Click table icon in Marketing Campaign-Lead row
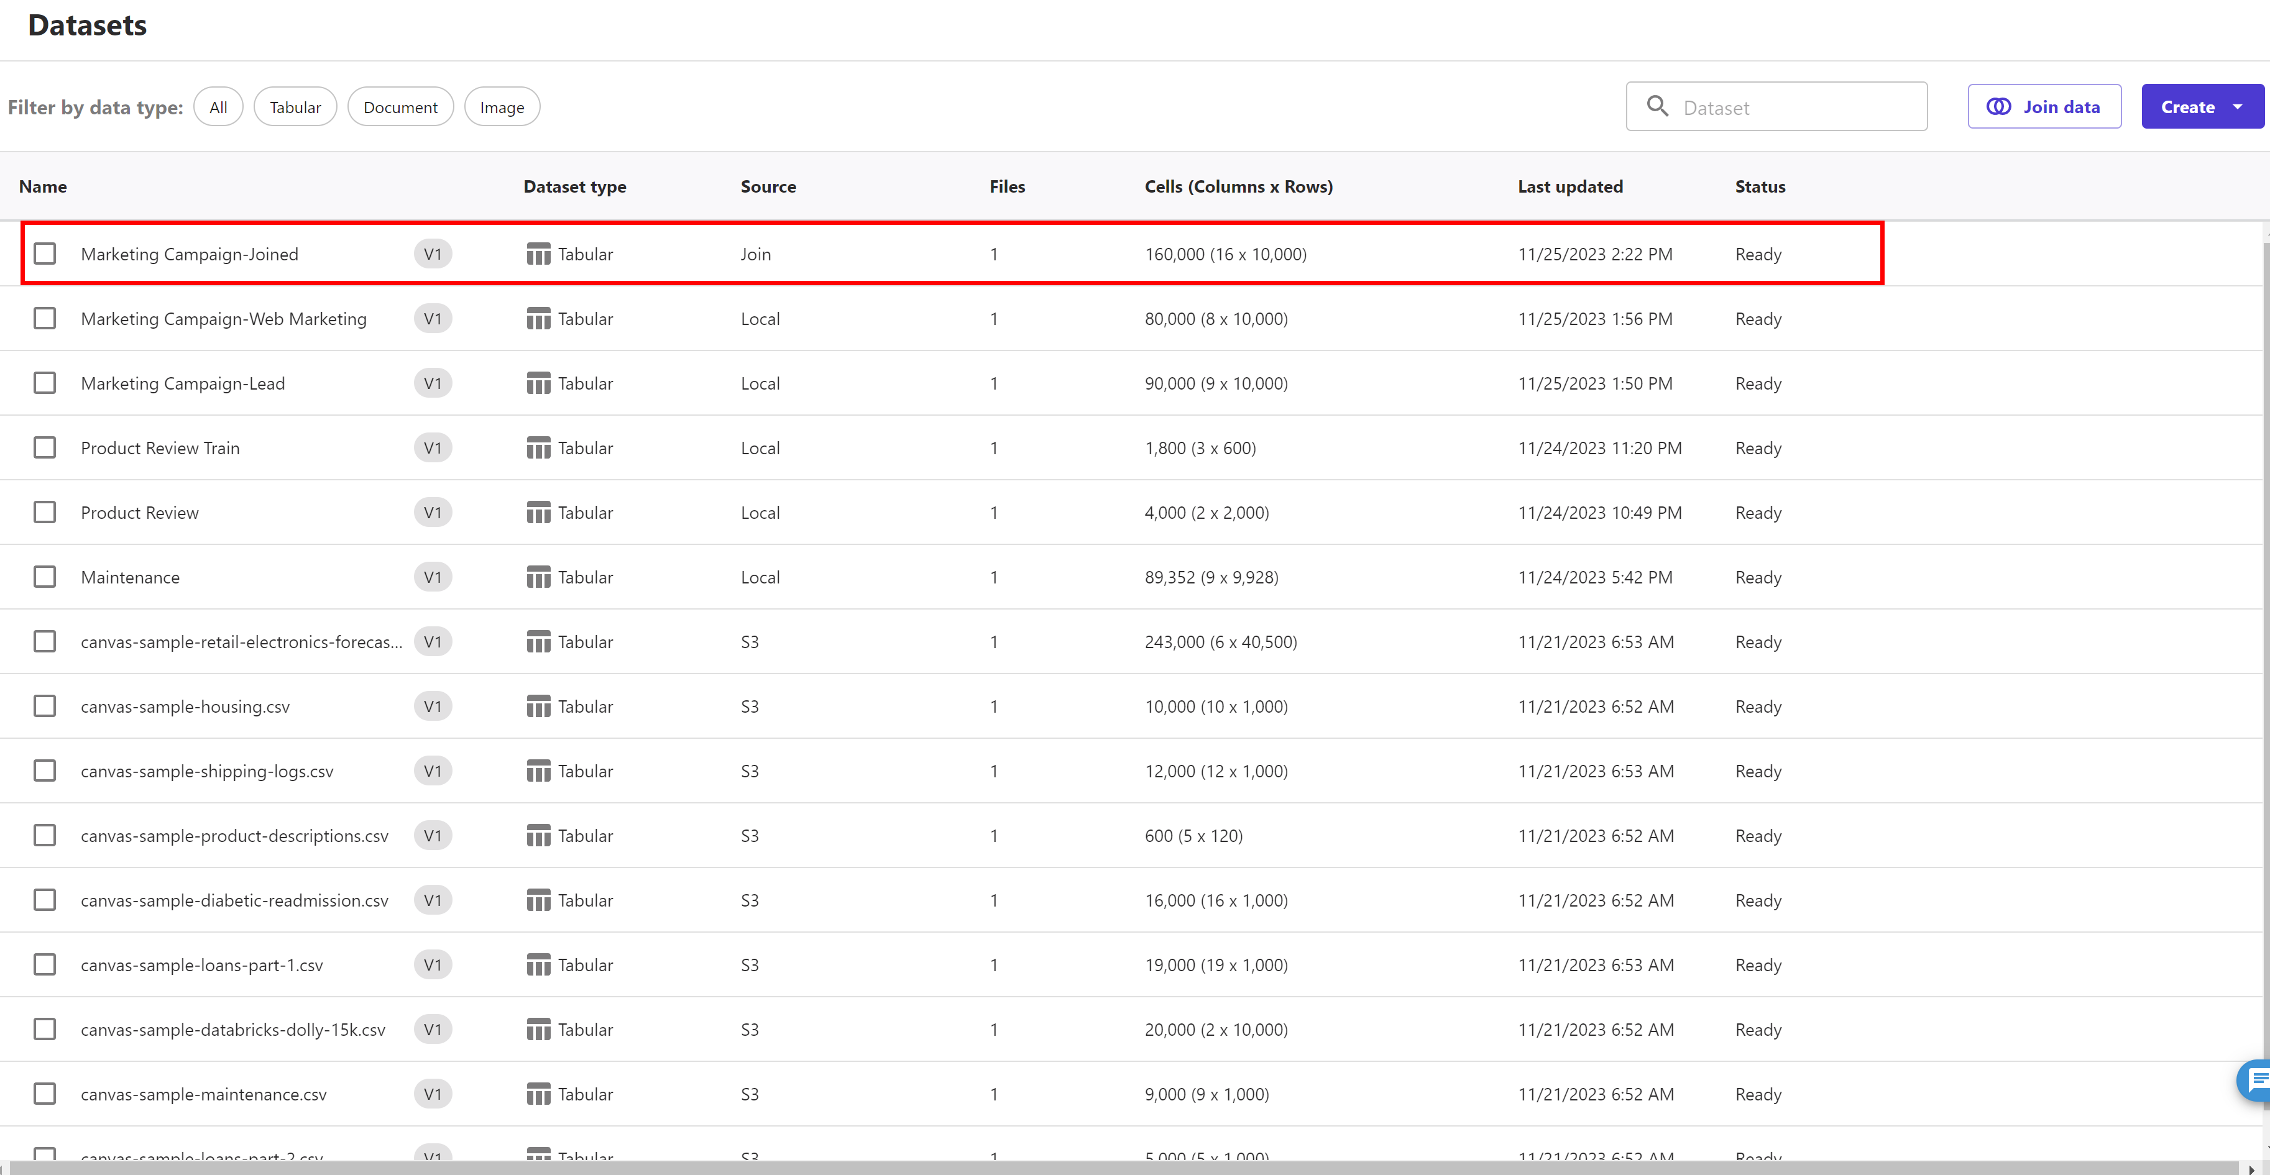Screen dimensions: 2270x1175 (x=538, y=383)
